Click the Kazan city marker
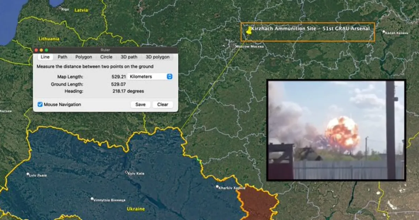Screen dimensions: 419x220 pyautogui.click(x=384, y=32)
